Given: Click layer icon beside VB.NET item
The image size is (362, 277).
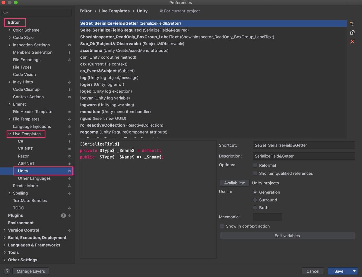Looking at the screenshot, I should (69, 149).
